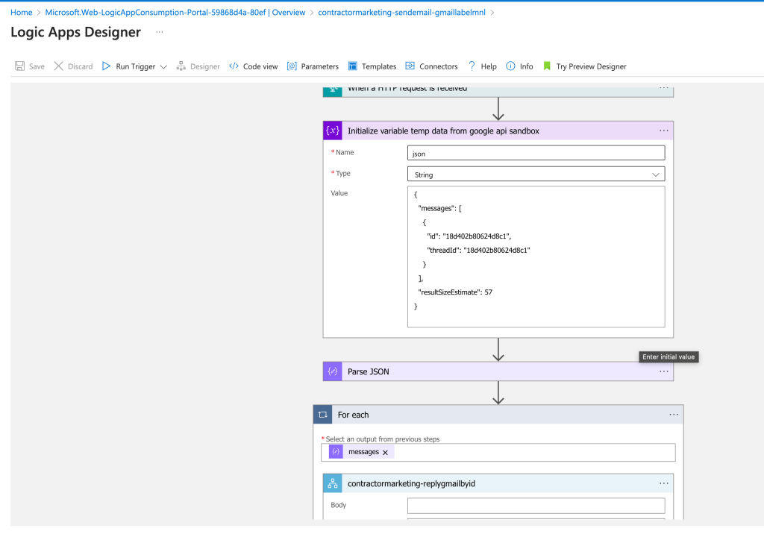The width and height of the screenshot is (764, 534).
Task: Open Microsoft.Web-LogicAppConsumption Overview breadcrumb
Action: [175, 13]
